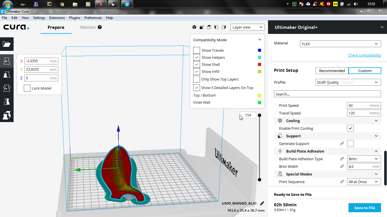The image size is (387, 217).
Task: Click link icon next to Print Sequence
Action: (342, 182)
